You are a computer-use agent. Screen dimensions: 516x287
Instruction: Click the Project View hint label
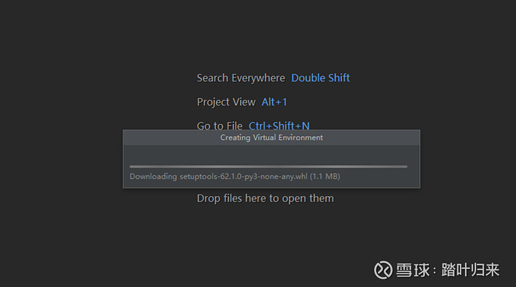coord(226,103)
